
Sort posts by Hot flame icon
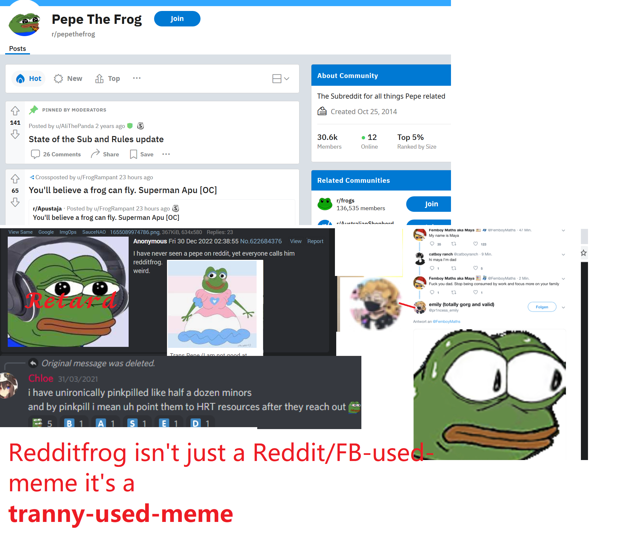pyautogui.click(x=20, y=79)
